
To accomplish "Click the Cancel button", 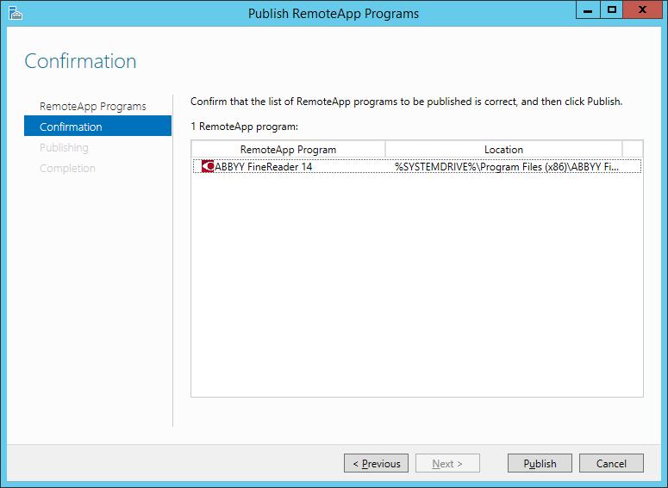I will pos(611,463).
